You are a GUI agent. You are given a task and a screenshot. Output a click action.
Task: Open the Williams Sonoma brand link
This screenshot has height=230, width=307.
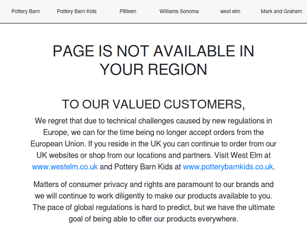click(179, 11)
